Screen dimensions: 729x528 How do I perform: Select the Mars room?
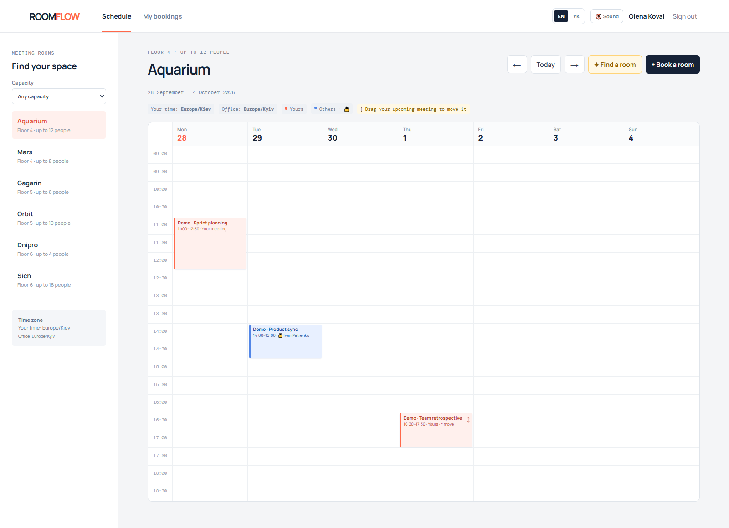pyautogui.click(x=59, y=156)
